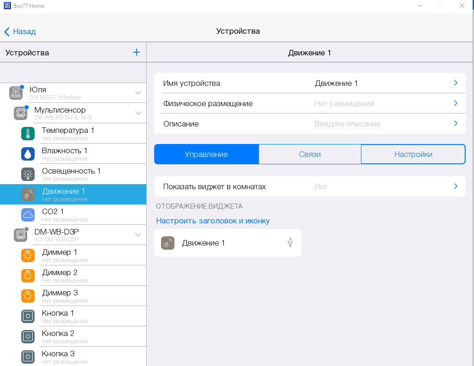
Task: Click the Настроить заголовок и иконку link
Action: coord(213,221)
